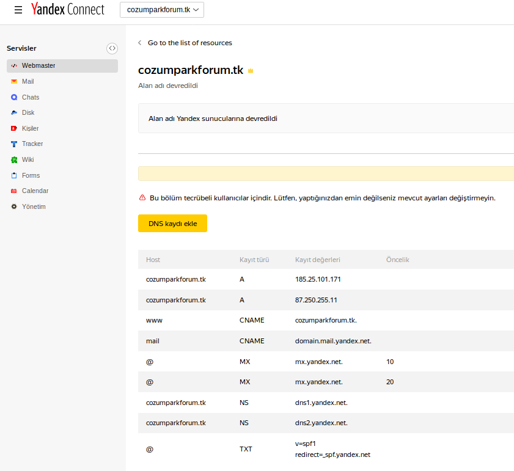Click the empty yellow notification bar
The image size is (514, 471).
pos(326,173)
